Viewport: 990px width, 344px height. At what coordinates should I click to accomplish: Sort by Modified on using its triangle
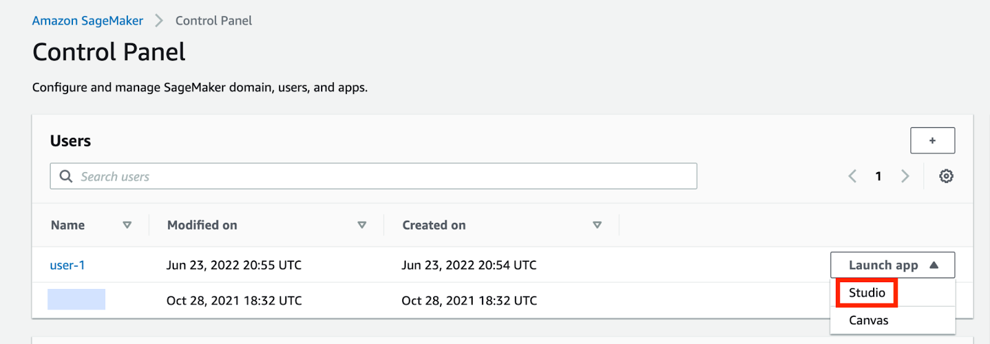[362, 225]
